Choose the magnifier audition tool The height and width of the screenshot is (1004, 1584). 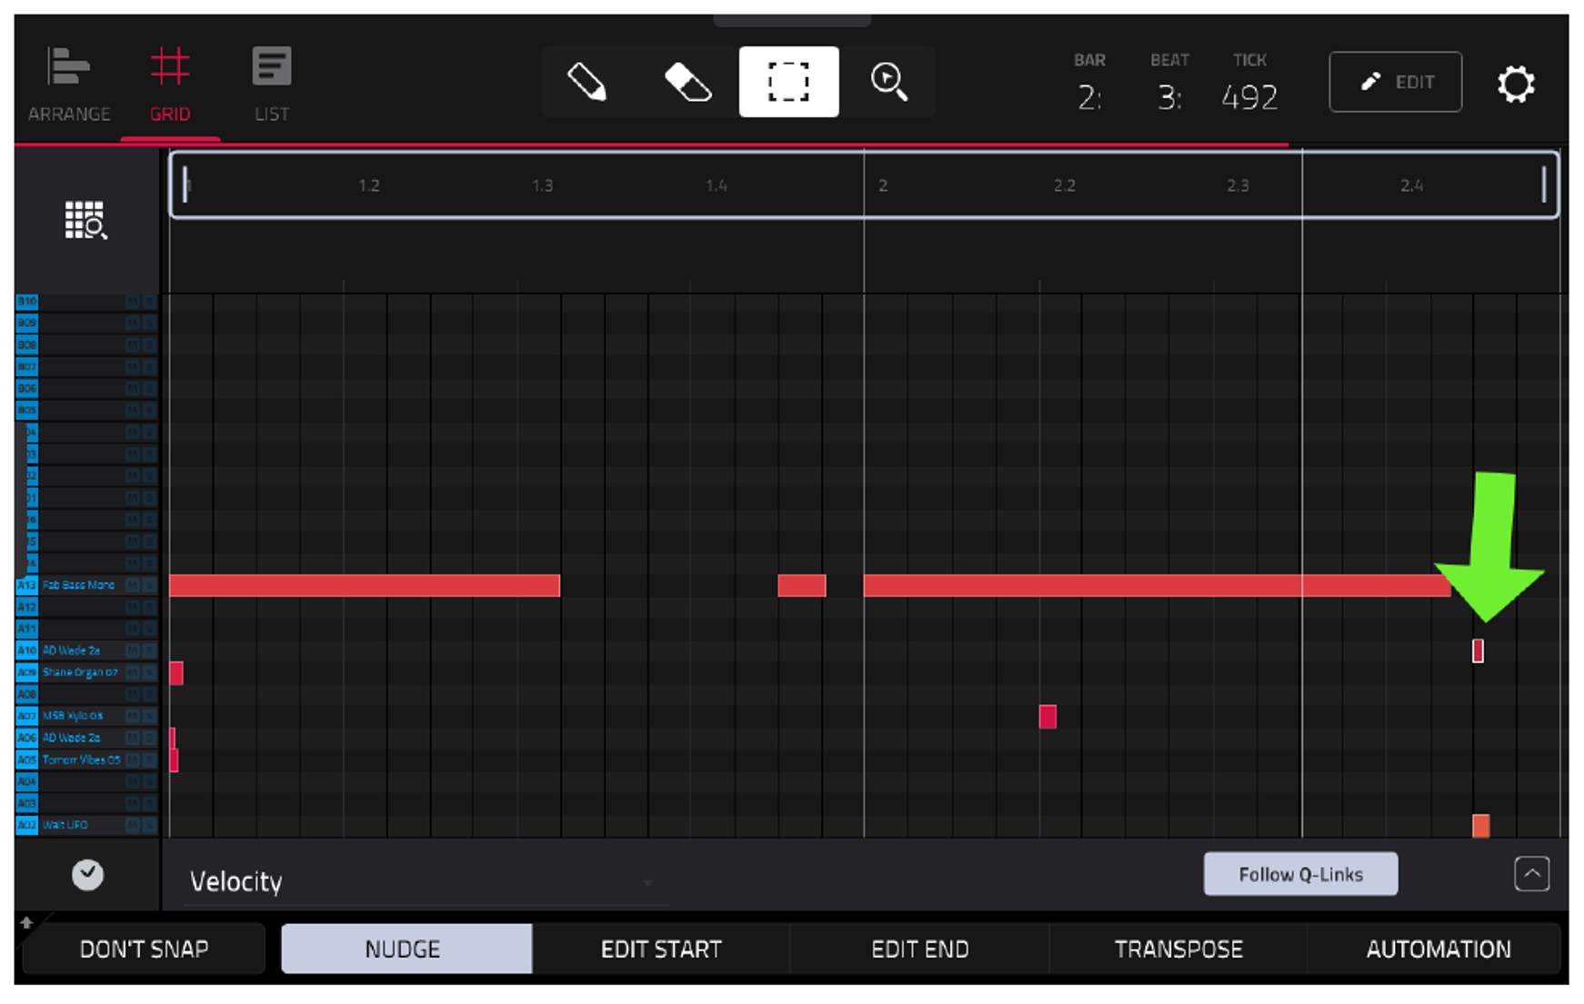coord(888,82)
